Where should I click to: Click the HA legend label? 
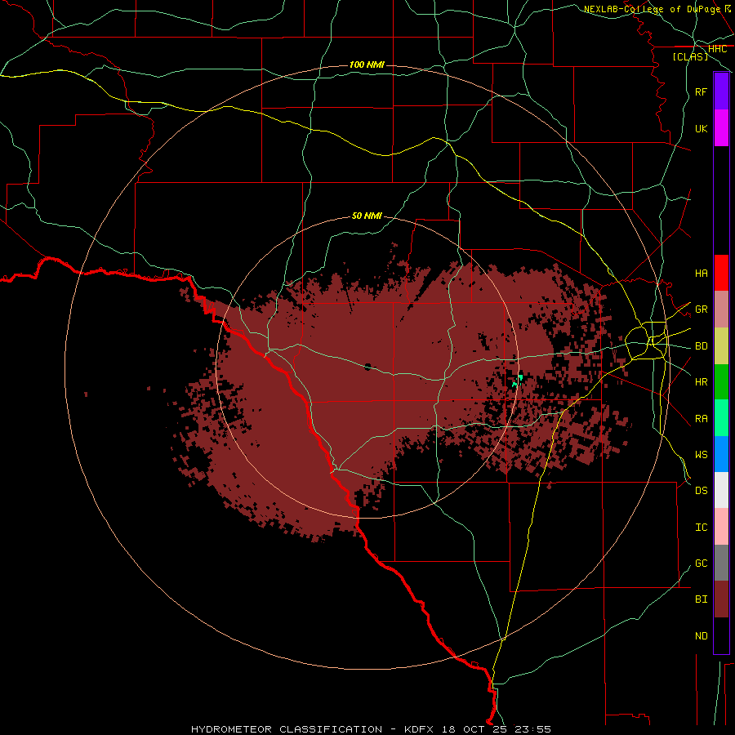click(x=701, y=273)
